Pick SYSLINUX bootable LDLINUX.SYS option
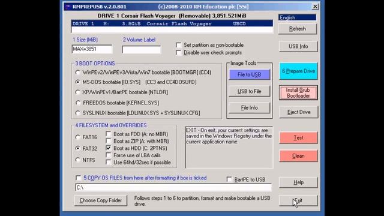The width and height of the screenshot is (384, 216). 78,113
